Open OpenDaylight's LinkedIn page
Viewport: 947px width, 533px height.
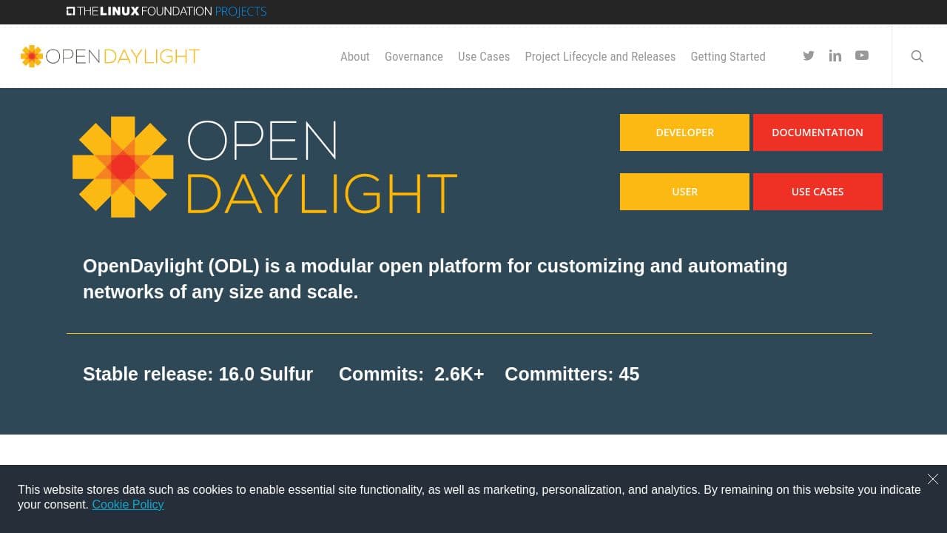tap(835, 56)
